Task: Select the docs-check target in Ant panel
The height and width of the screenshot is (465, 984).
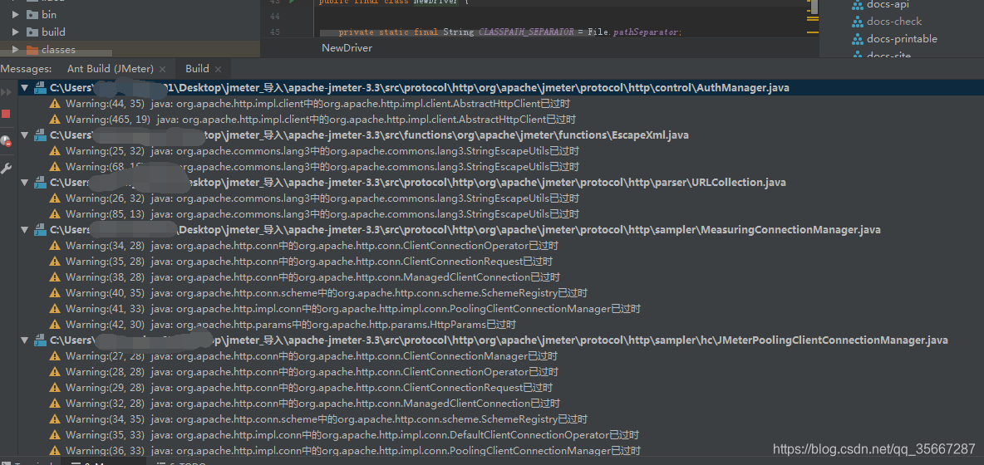Action: coord(894,22)
